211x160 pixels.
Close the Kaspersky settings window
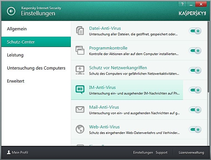[201, 4]
